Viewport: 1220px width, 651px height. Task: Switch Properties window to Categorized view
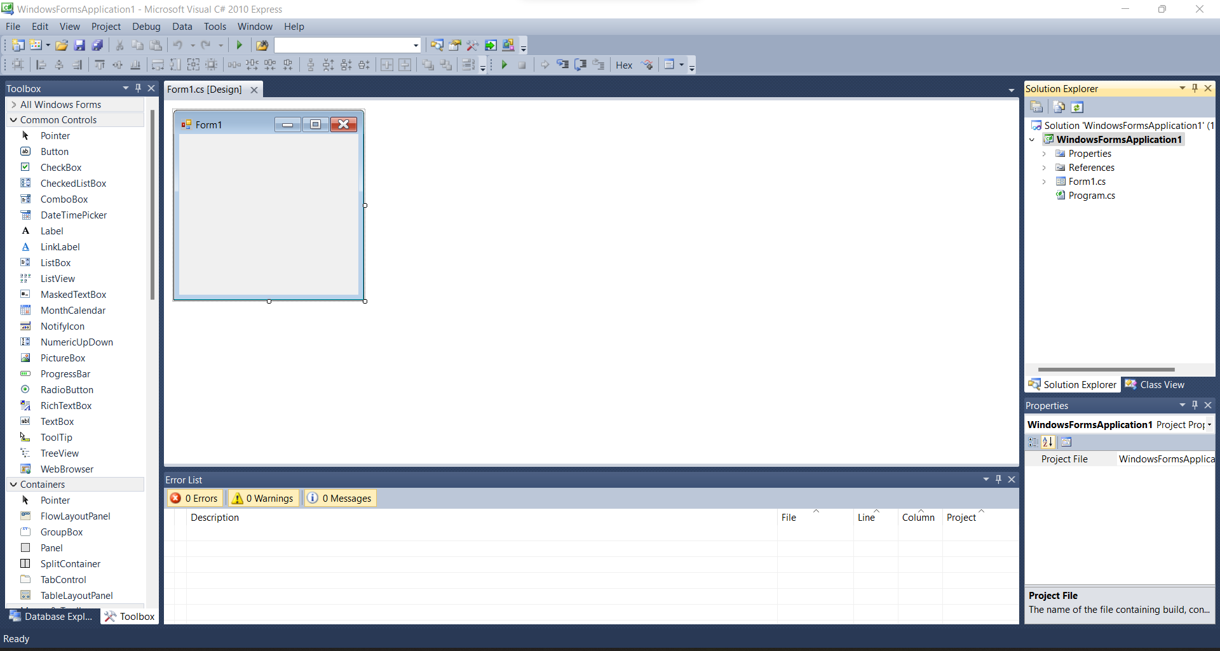click(x=1033, y=442)
